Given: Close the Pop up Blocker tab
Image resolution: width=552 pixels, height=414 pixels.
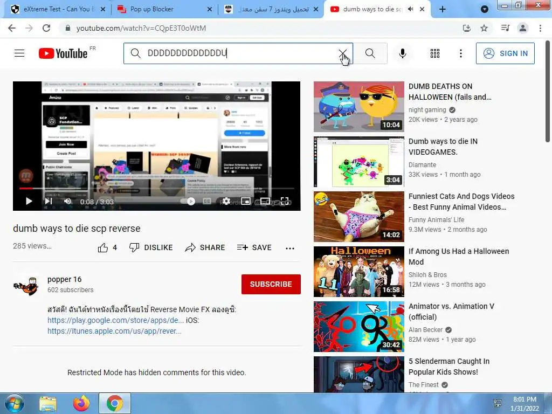Looking at the screenshot, I should 210,9.
